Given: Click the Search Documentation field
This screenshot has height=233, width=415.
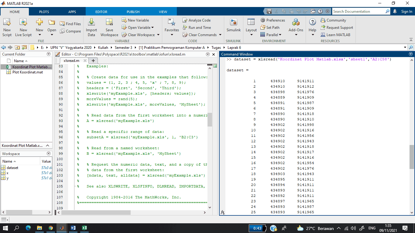Looking at the screenshot, I should tap(358, 12).
